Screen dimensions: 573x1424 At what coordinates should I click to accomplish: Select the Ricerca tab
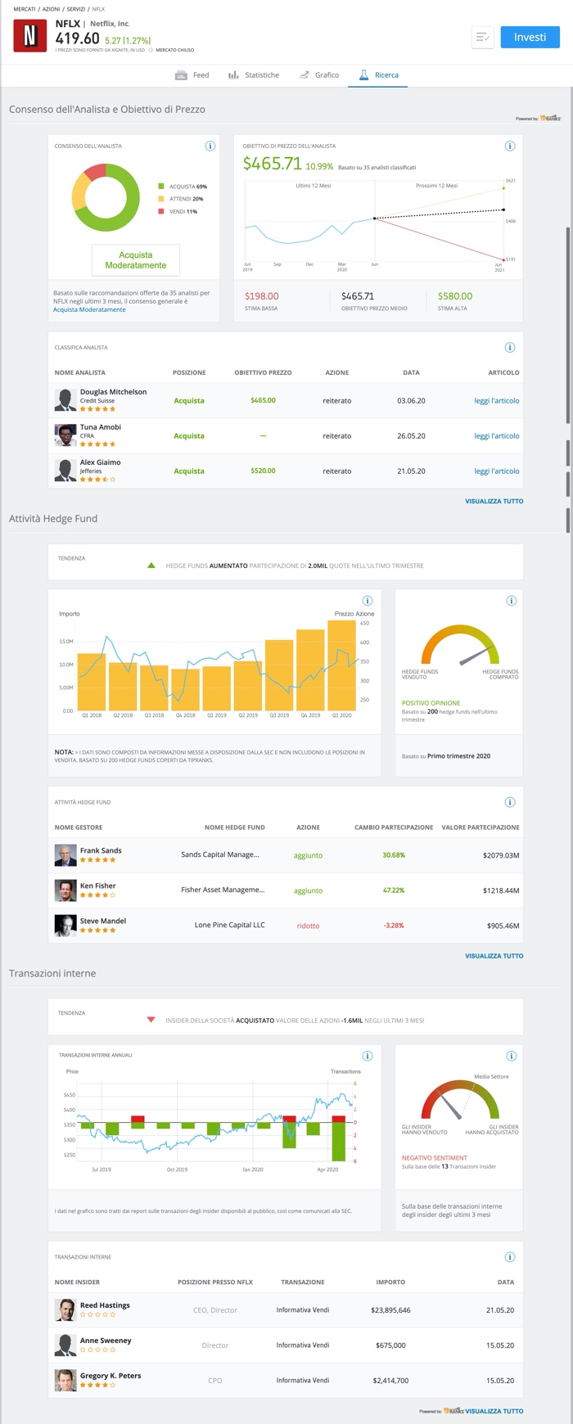[379, 75]
